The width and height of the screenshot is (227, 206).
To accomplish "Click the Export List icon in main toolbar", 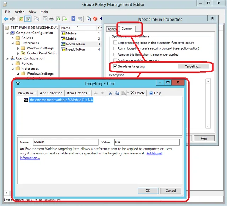I will point(65,19).
